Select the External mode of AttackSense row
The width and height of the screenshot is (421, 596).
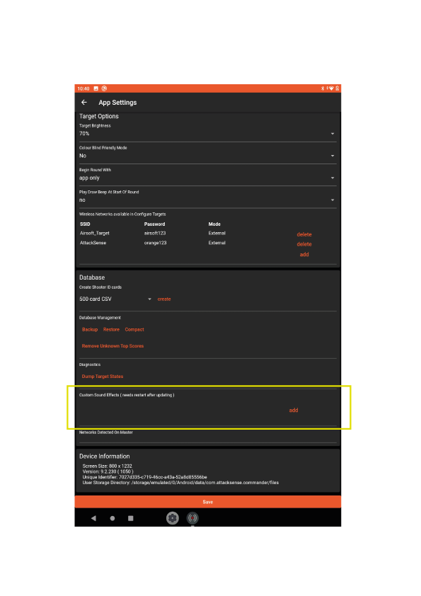[217, 243]
